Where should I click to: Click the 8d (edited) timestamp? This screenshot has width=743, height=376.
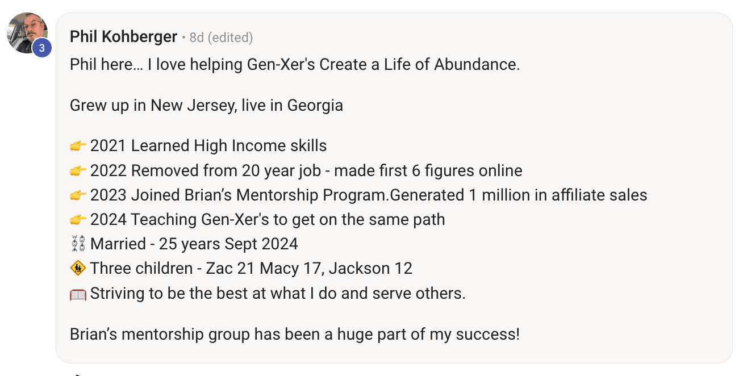point(221,37)
